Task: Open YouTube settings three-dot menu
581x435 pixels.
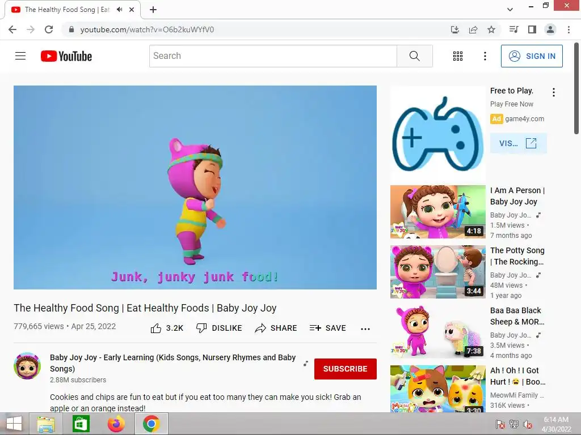Action: (x=485, y=56)
